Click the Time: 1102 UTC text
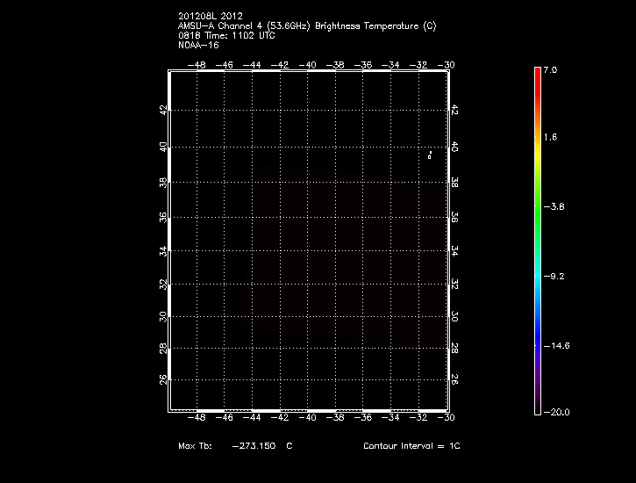This screenshot has width=636, height=483. coord(241,35)
